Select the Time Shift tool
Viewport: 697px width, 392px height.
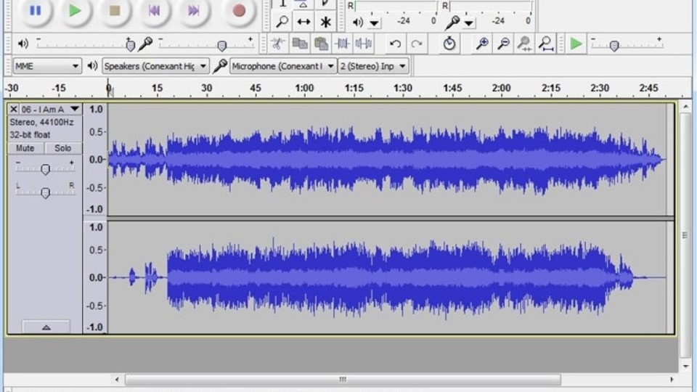[303, 22]
